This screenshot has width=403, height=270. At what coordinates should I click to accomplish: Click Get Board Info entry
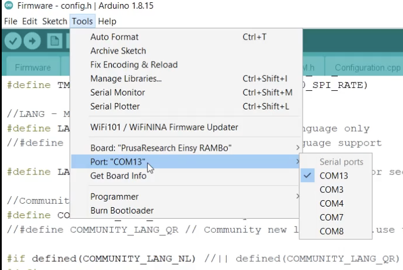186,176
